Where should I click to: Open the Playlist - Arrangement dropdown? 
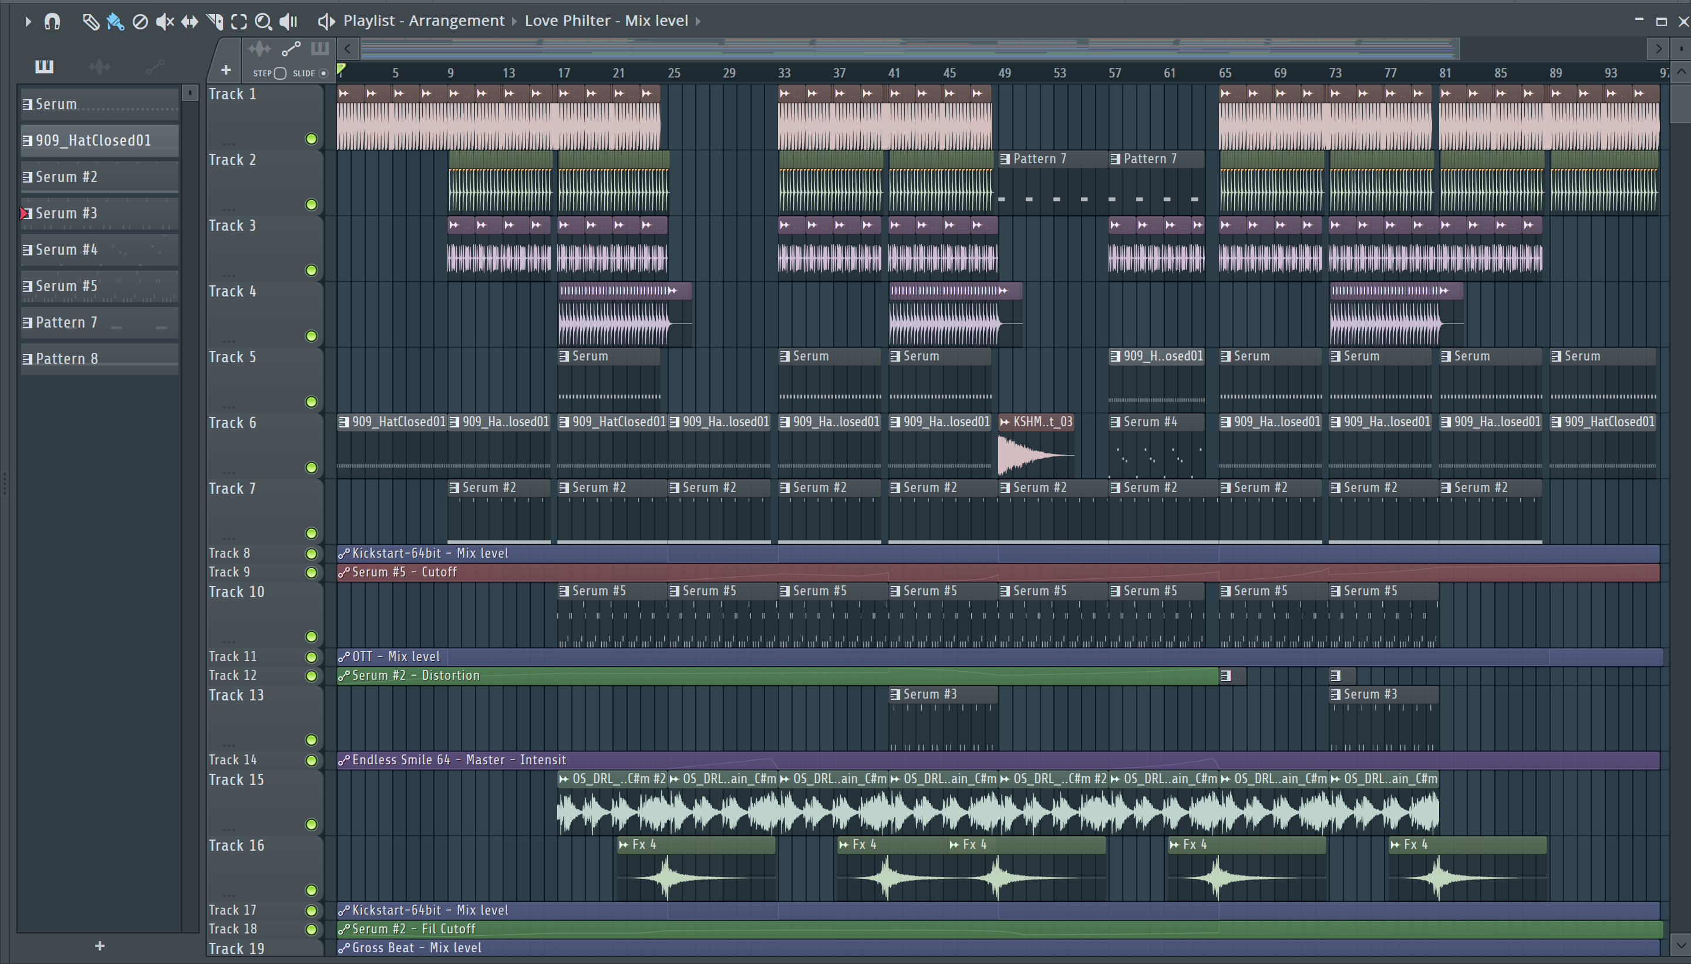tap(424, 21)
